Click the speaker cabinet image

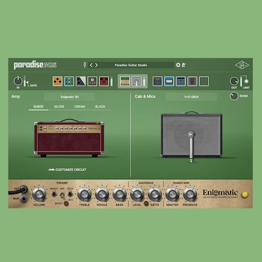(x=191, y=135)
